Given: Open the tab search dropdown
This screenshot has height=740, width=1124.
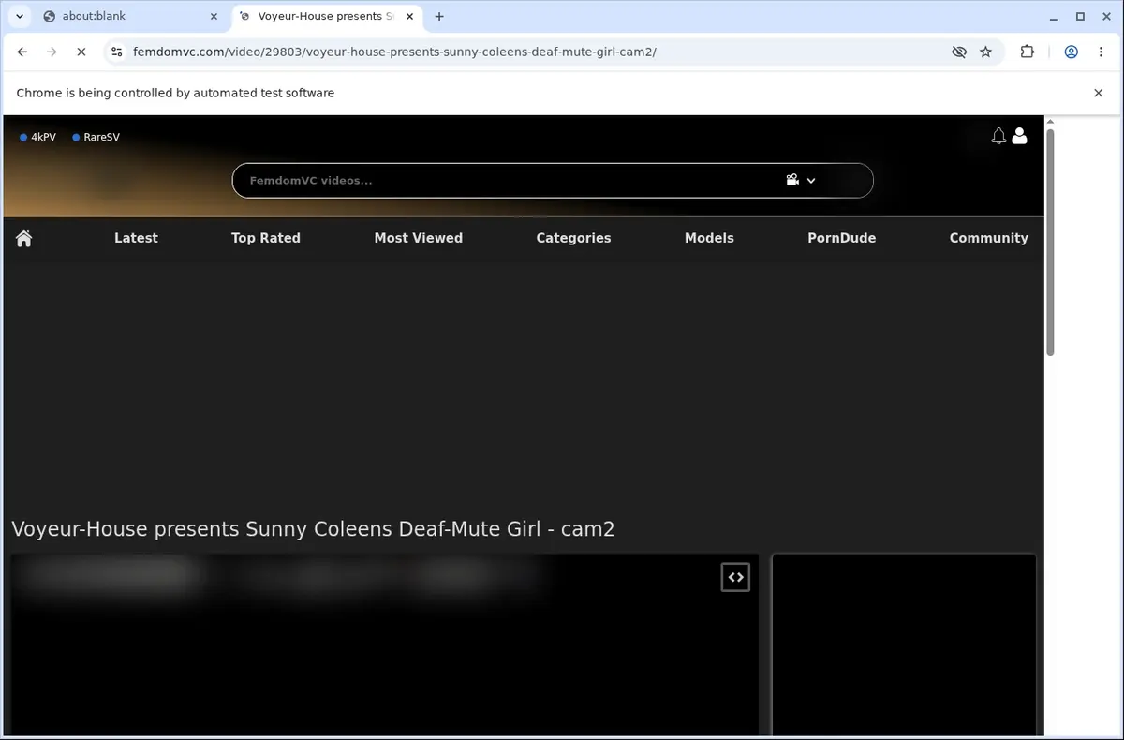Looking at the screenshot, I should (x=20, y=16).
